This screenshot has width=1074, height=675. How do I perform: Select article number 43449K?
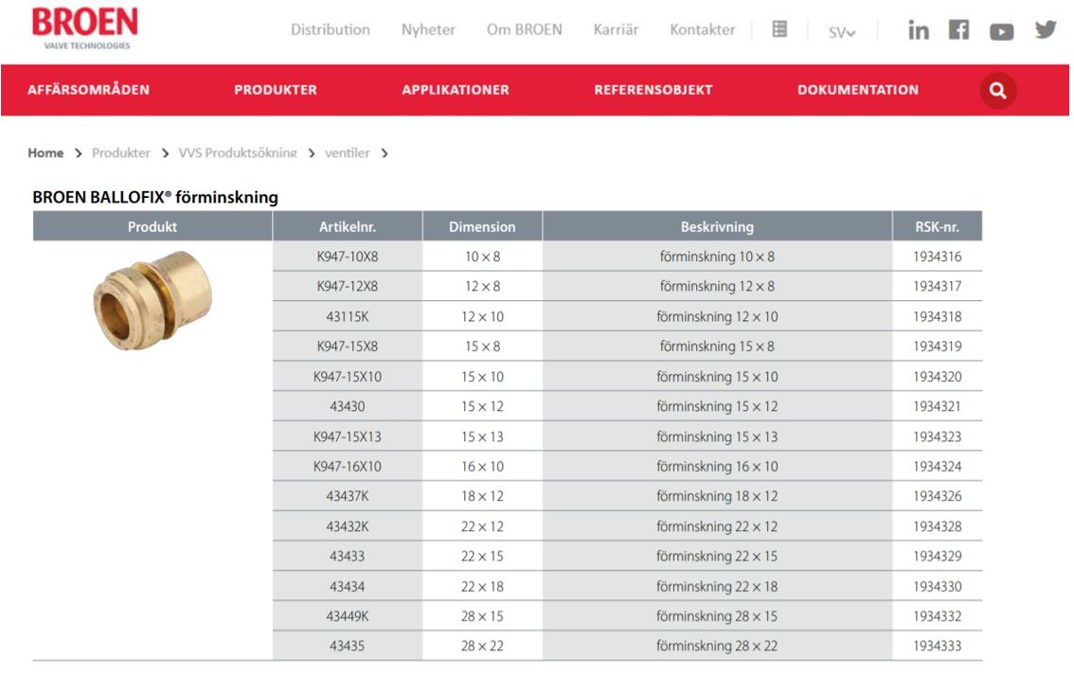[x=348, y=616]
